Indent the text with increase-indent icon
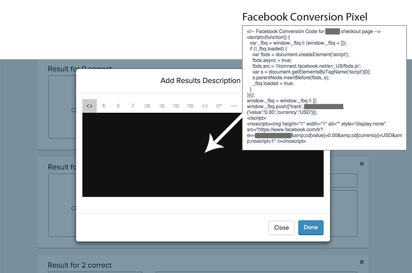 coord(191,106)
